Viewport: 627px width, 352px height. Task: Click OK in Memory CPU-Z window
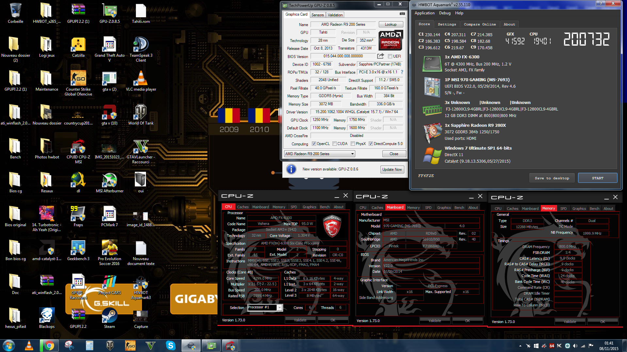click(603, 322)
